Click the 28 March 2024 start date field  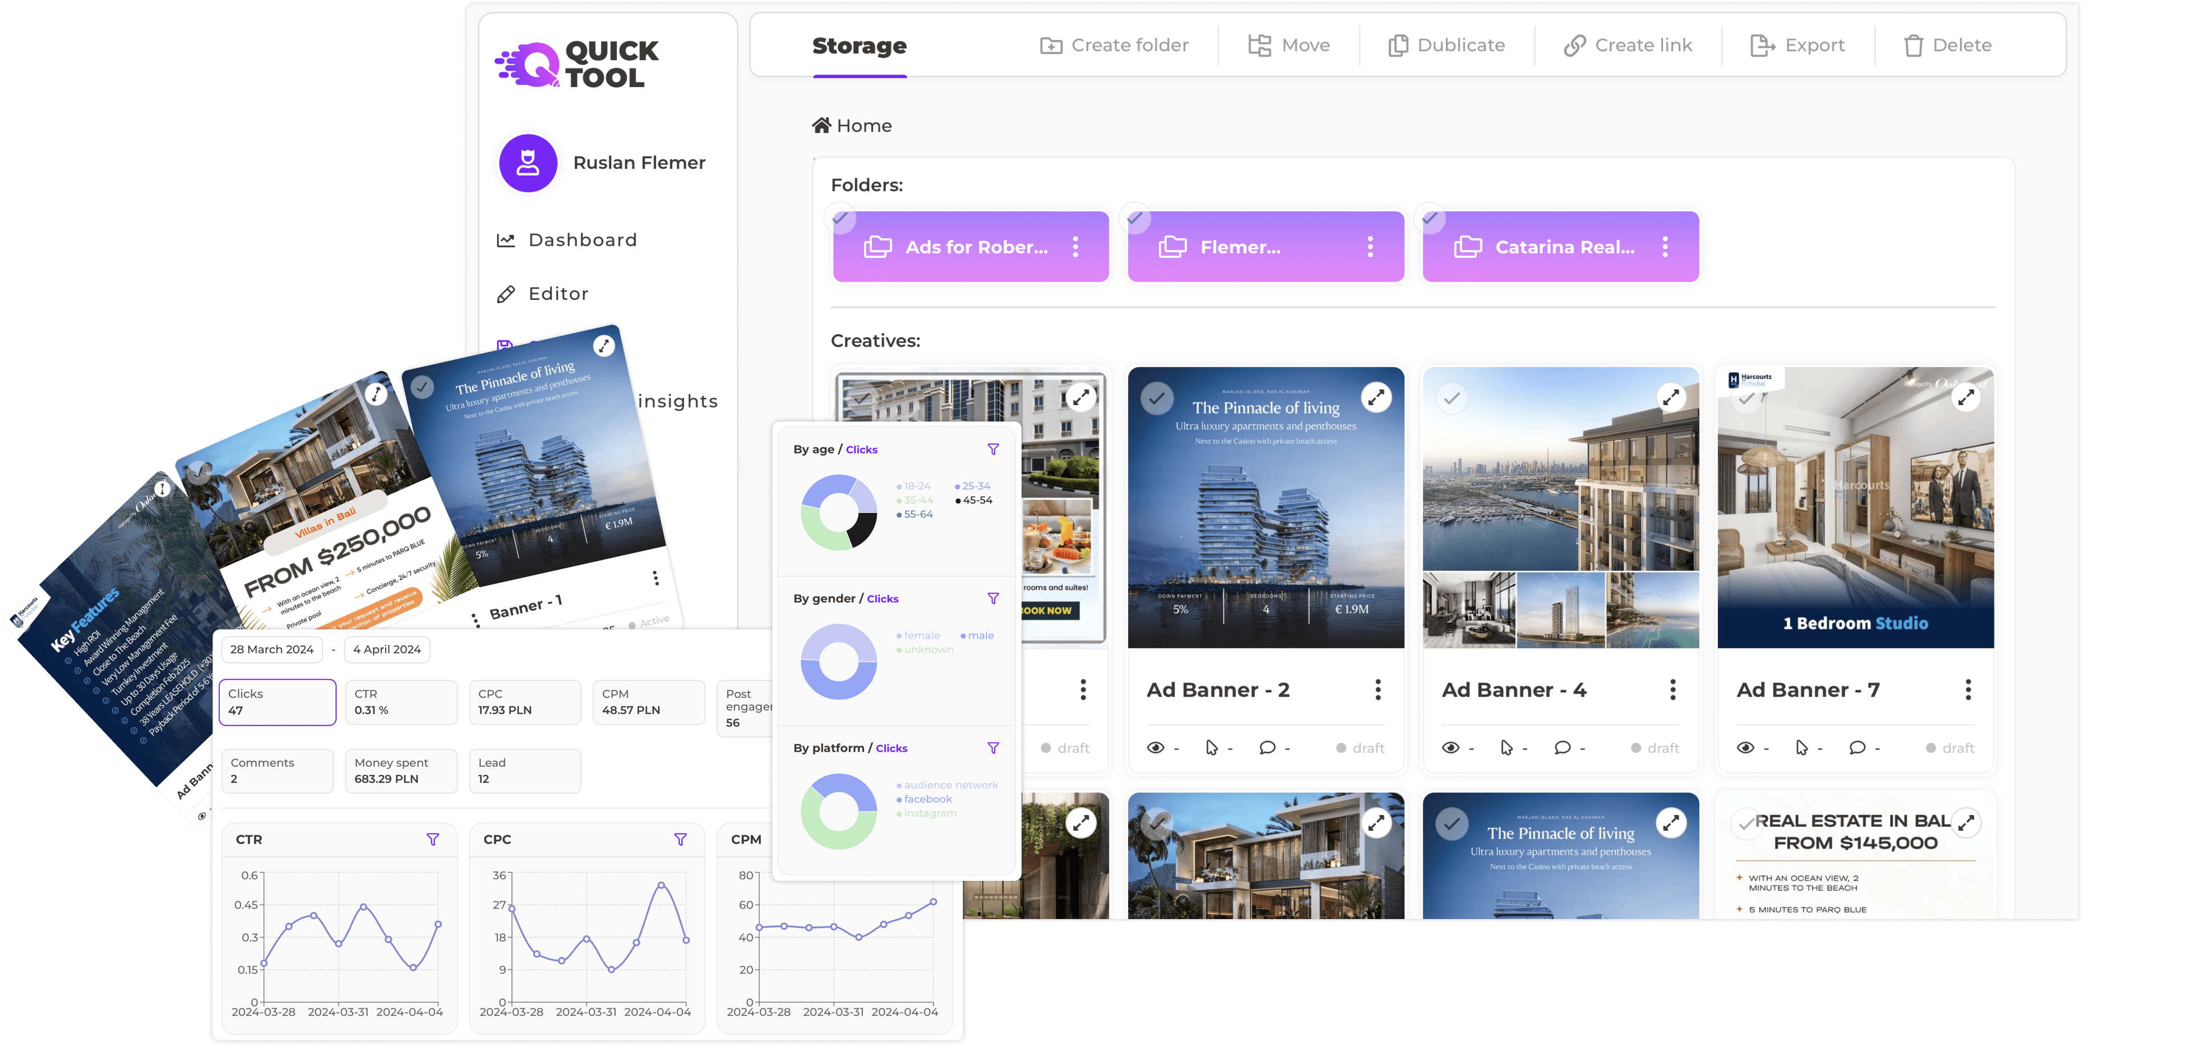[x=272, y=650]
